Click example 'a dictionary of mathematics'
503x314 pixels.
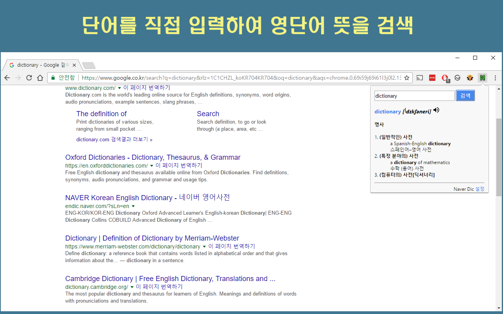click(x=420, y=162)
